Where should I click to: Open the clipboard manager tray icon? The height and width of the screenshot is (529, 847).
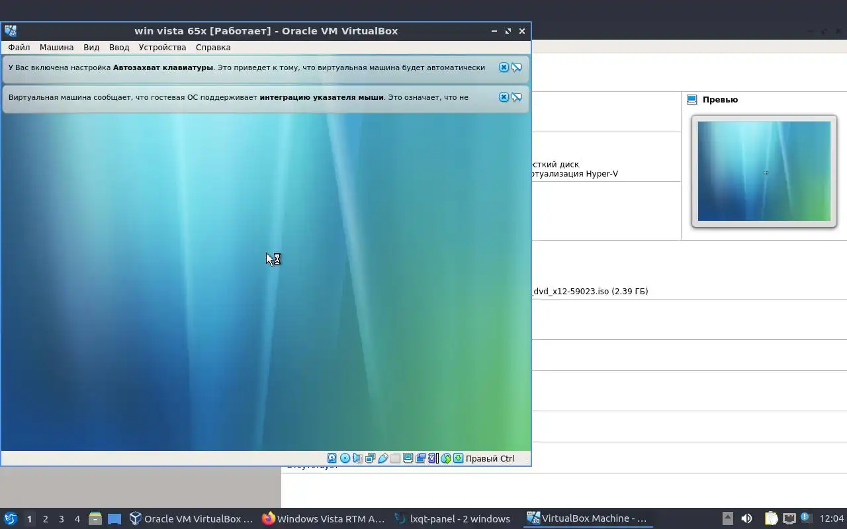tap(771, 519)
